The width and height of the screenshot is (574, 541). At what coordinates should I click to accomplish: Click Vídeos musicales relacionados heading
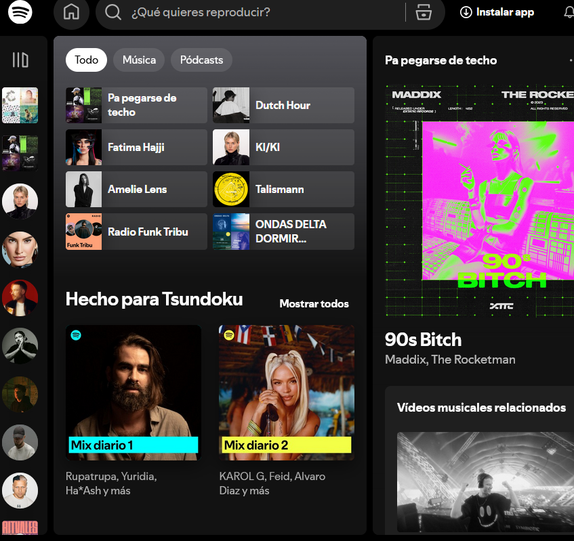[481, 408]
